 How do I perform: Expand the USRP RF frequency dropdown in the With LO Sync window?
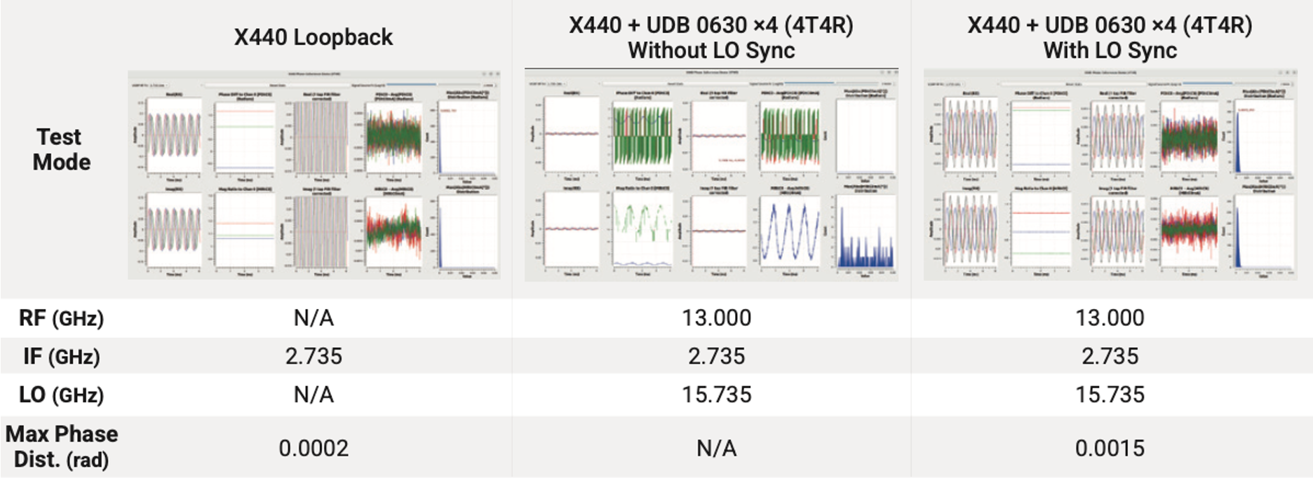(x=955, y=84)
